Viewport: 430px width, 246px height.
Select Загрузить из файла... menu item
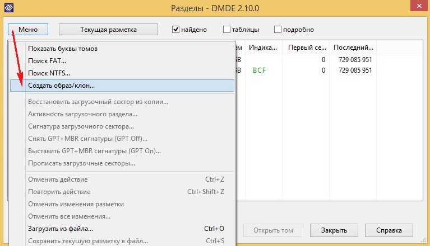pos(122,229)
